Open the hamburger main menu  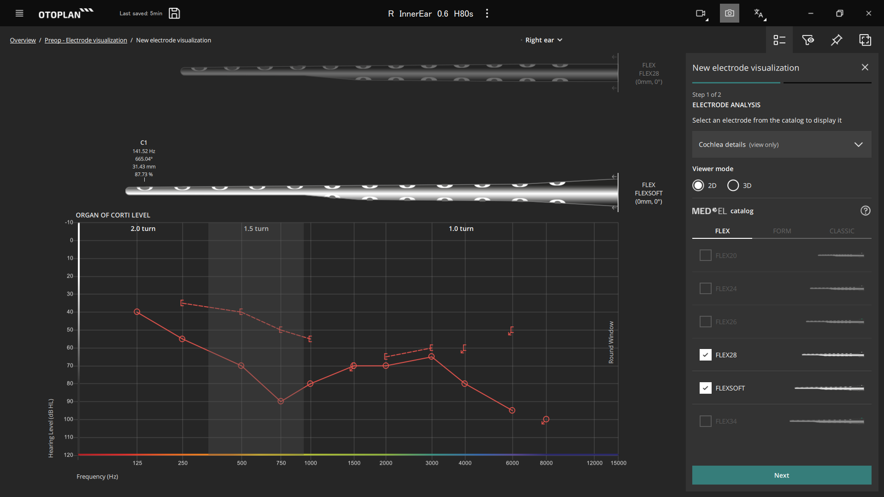(x=19, y=13)
